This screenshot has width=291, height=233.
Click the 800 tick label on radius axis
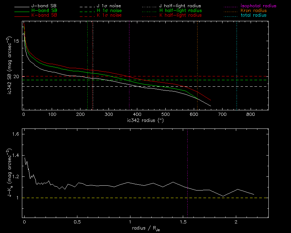click(251, 114)
